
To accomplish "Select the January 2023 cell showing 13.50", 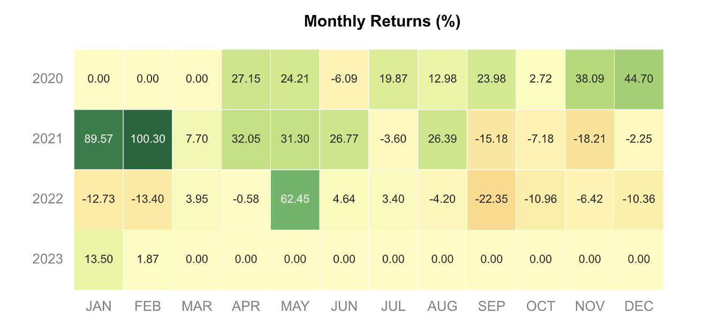I will (x=99, y=260).
